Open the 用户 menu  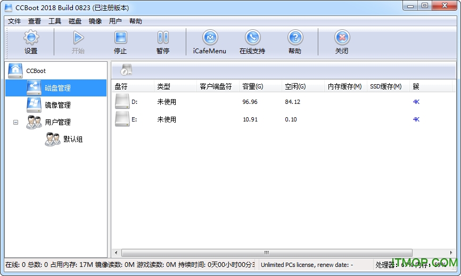tap(115, 21)
